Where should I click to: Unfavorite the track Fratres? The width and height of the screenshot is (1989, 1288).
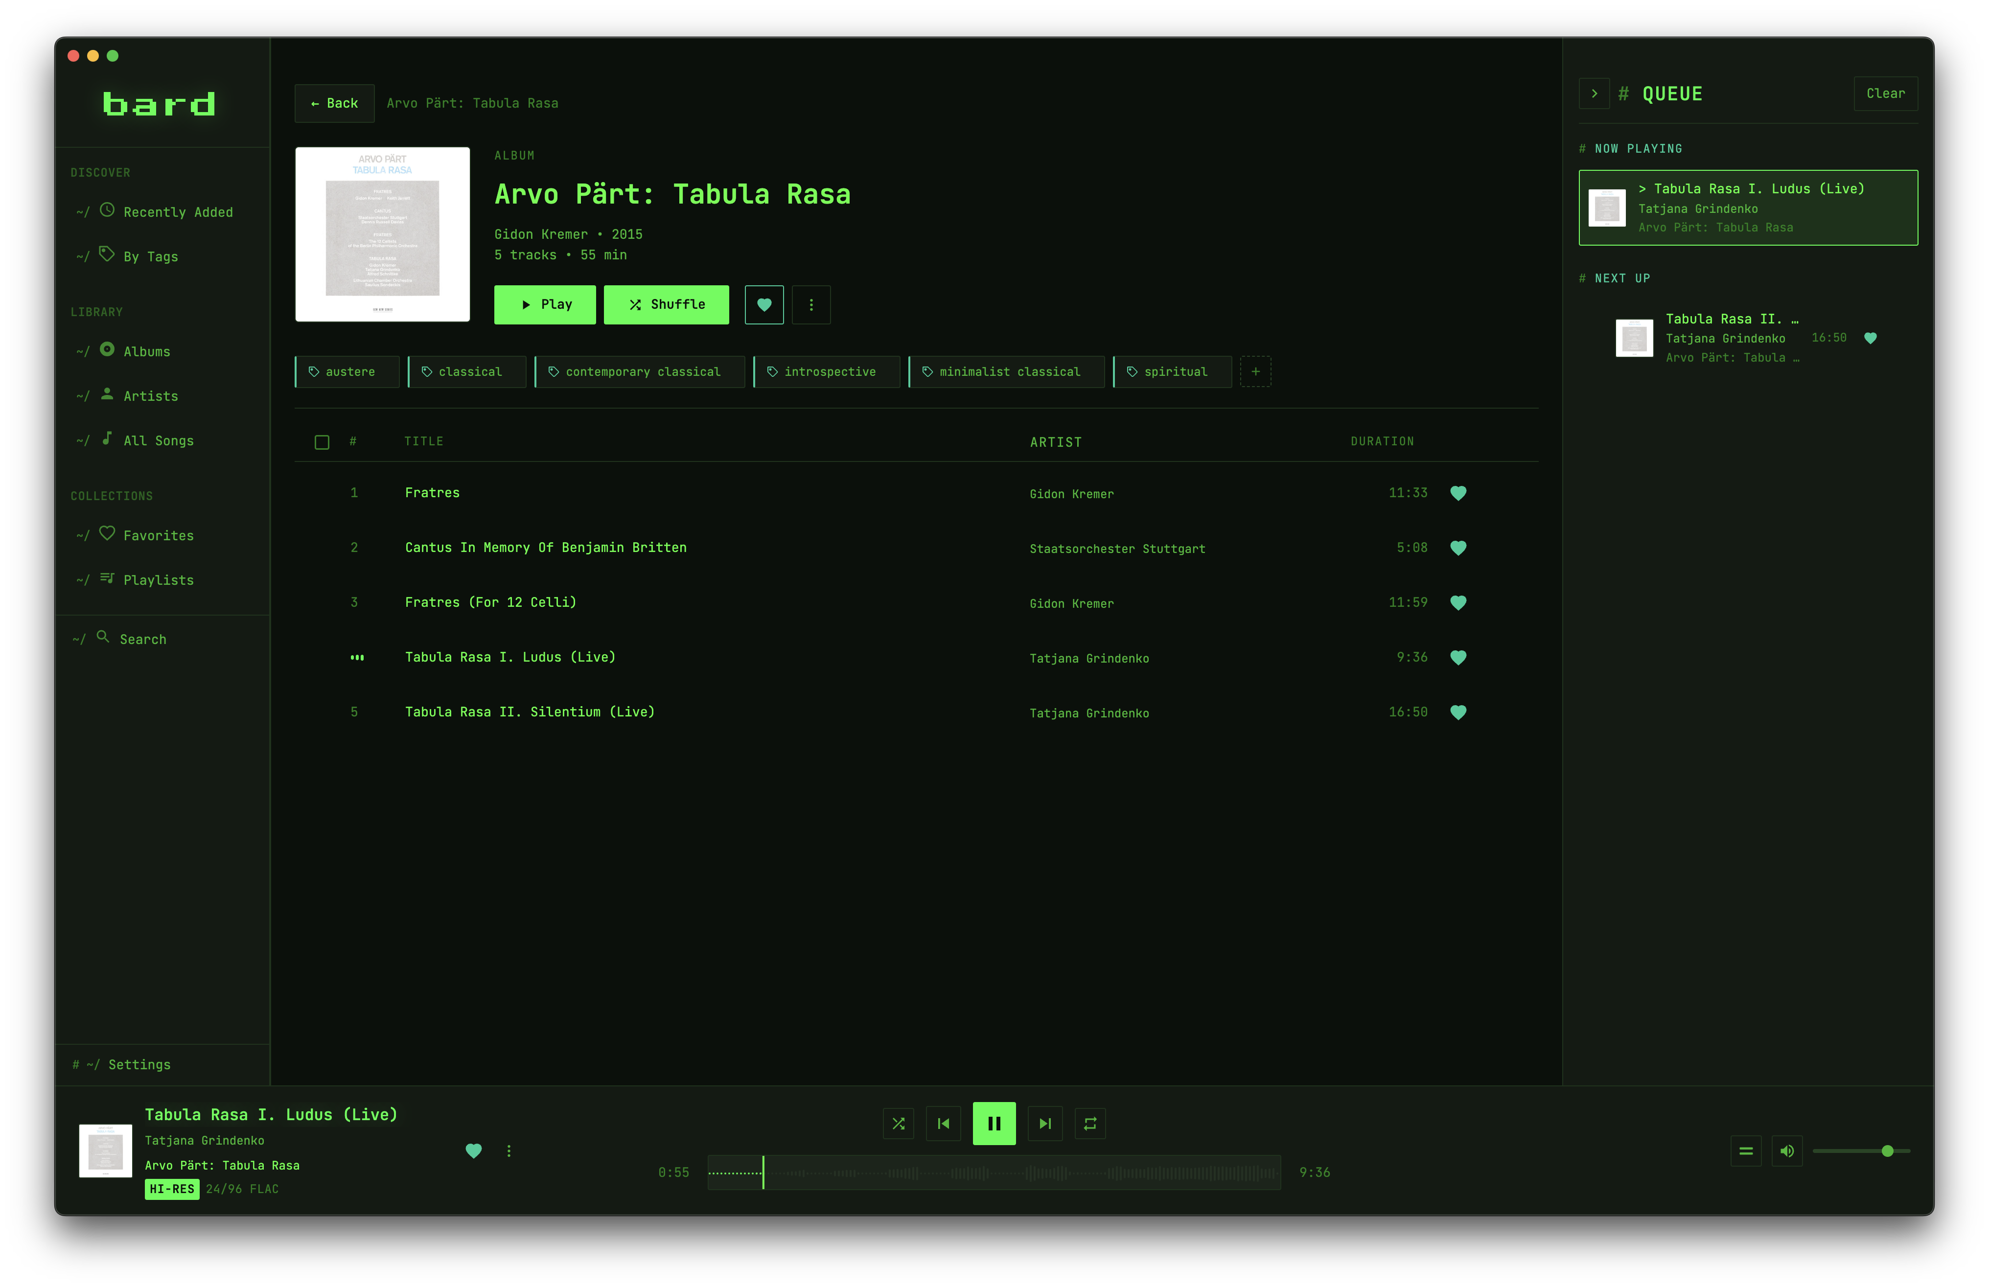(1459, 493)
